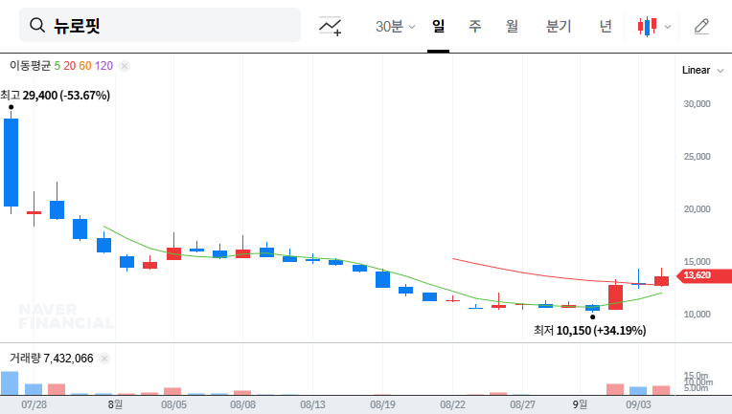Switch to the 주 weekly tab
Image resolution: width=732 pixels, height=414 pixels.
coord(475,26)
